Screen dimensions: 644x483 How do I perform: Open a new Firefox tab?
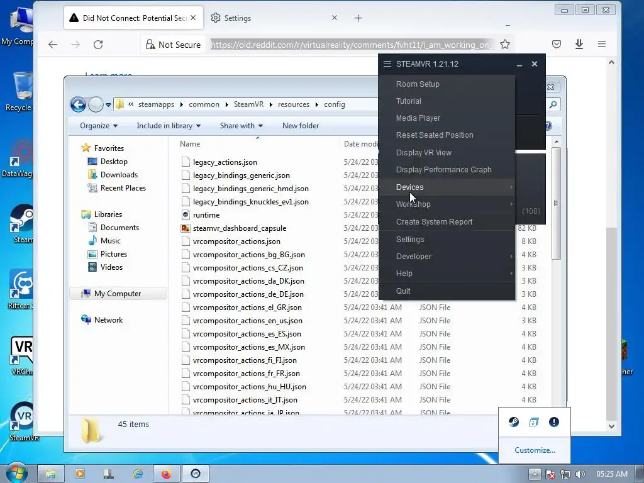click(358, 18)
